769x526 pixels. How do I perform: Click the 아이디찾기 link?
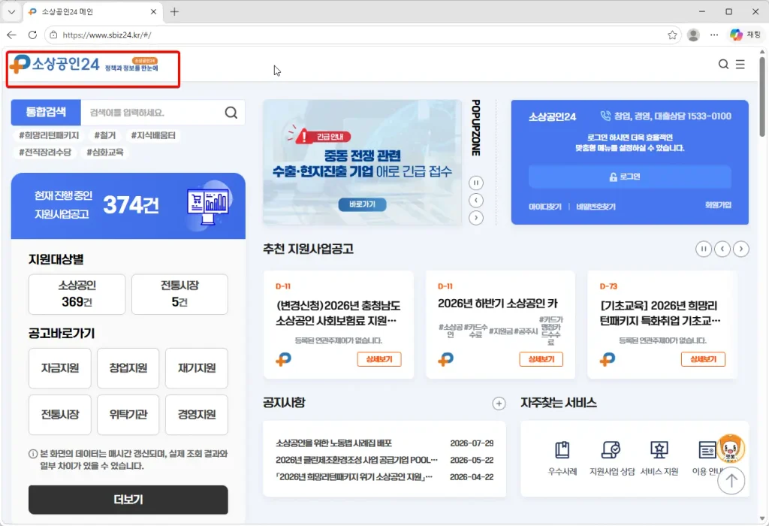[545, 207]
